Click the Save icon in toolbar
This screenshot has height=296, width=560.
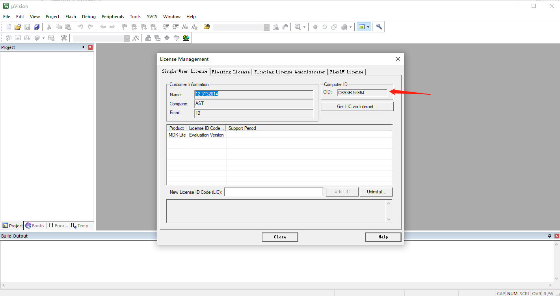tap(27, 27)
